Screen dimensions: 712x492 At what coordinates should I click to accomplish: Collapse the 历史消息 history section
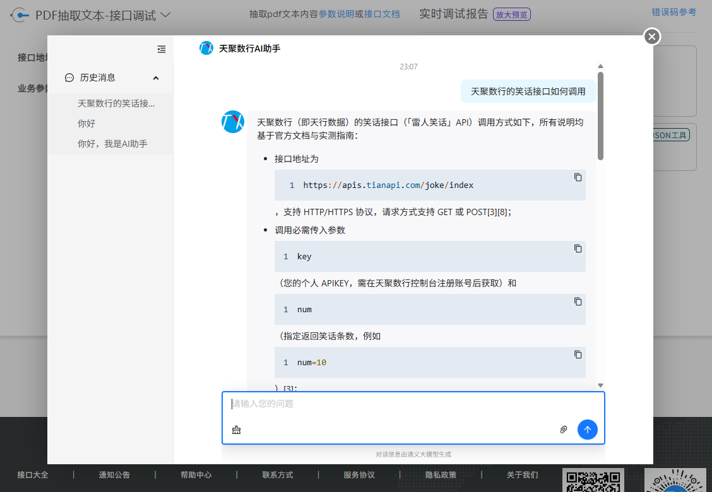[156, 78]
